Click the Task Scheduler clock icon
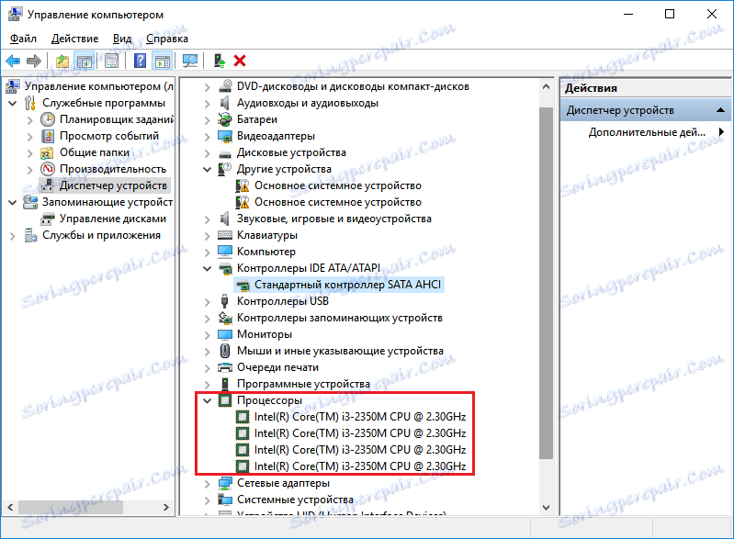734x539 pixels. (x=47, y=119)
